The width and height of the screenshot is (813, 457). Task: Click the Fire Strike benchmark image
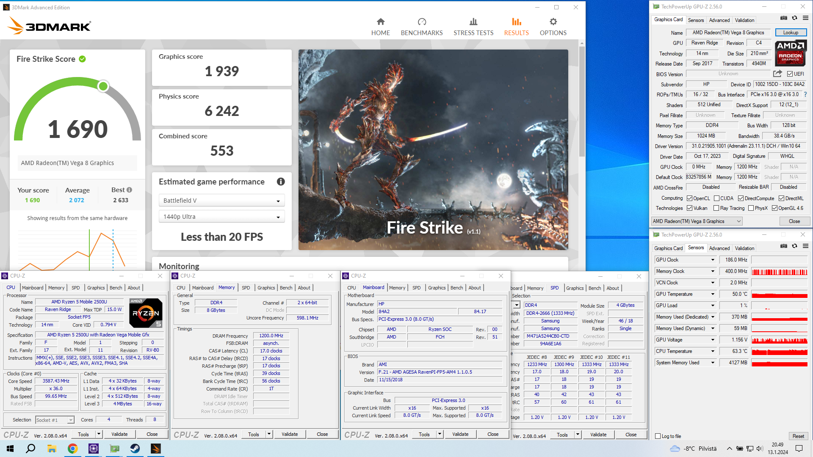pos(433,149)
